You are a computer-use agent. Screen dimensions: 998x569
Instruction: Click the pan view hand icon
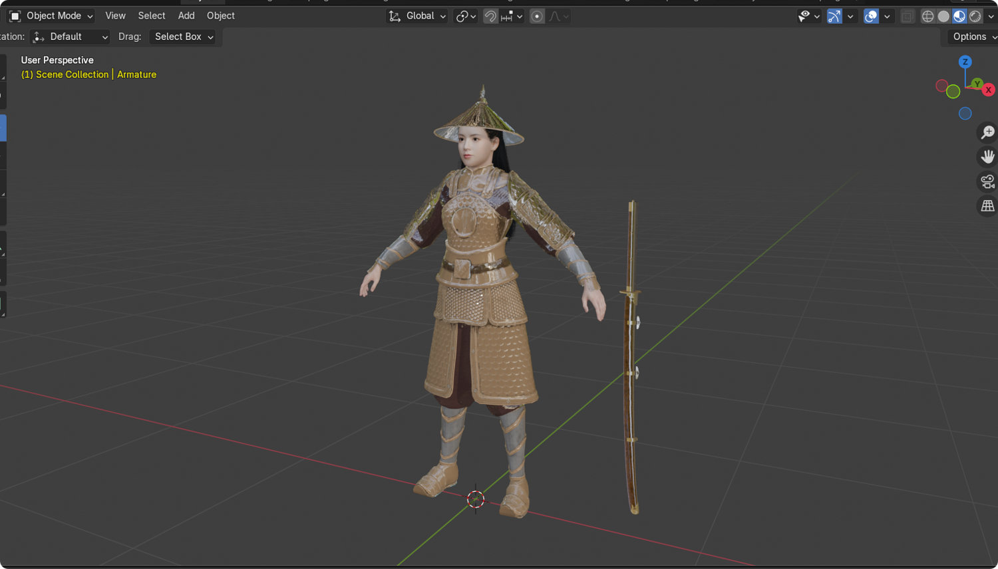click(x=987, y=157)
